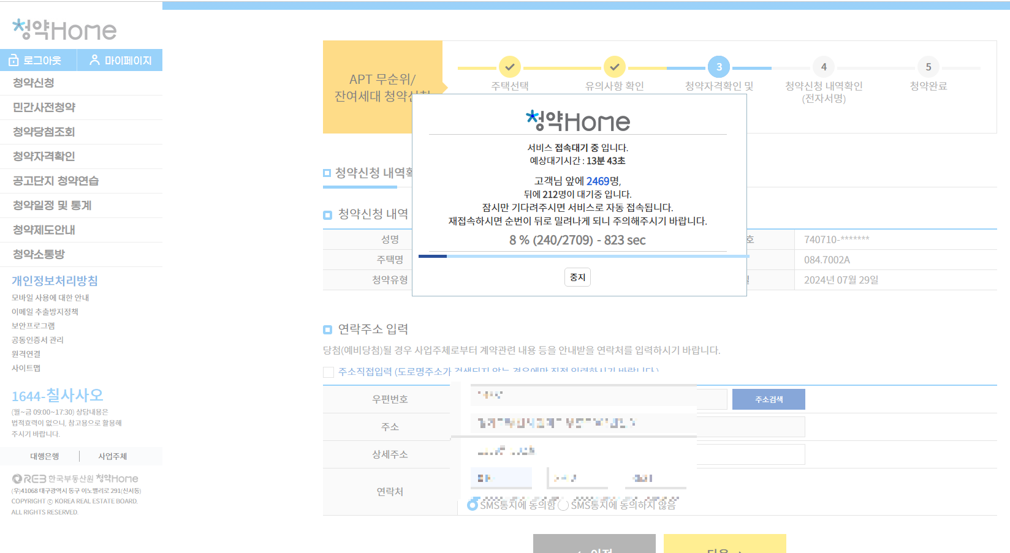Click the 1644-칠사사오 phone number text
This screenshot has height=553, width=1010.
[x=58, y=396]
